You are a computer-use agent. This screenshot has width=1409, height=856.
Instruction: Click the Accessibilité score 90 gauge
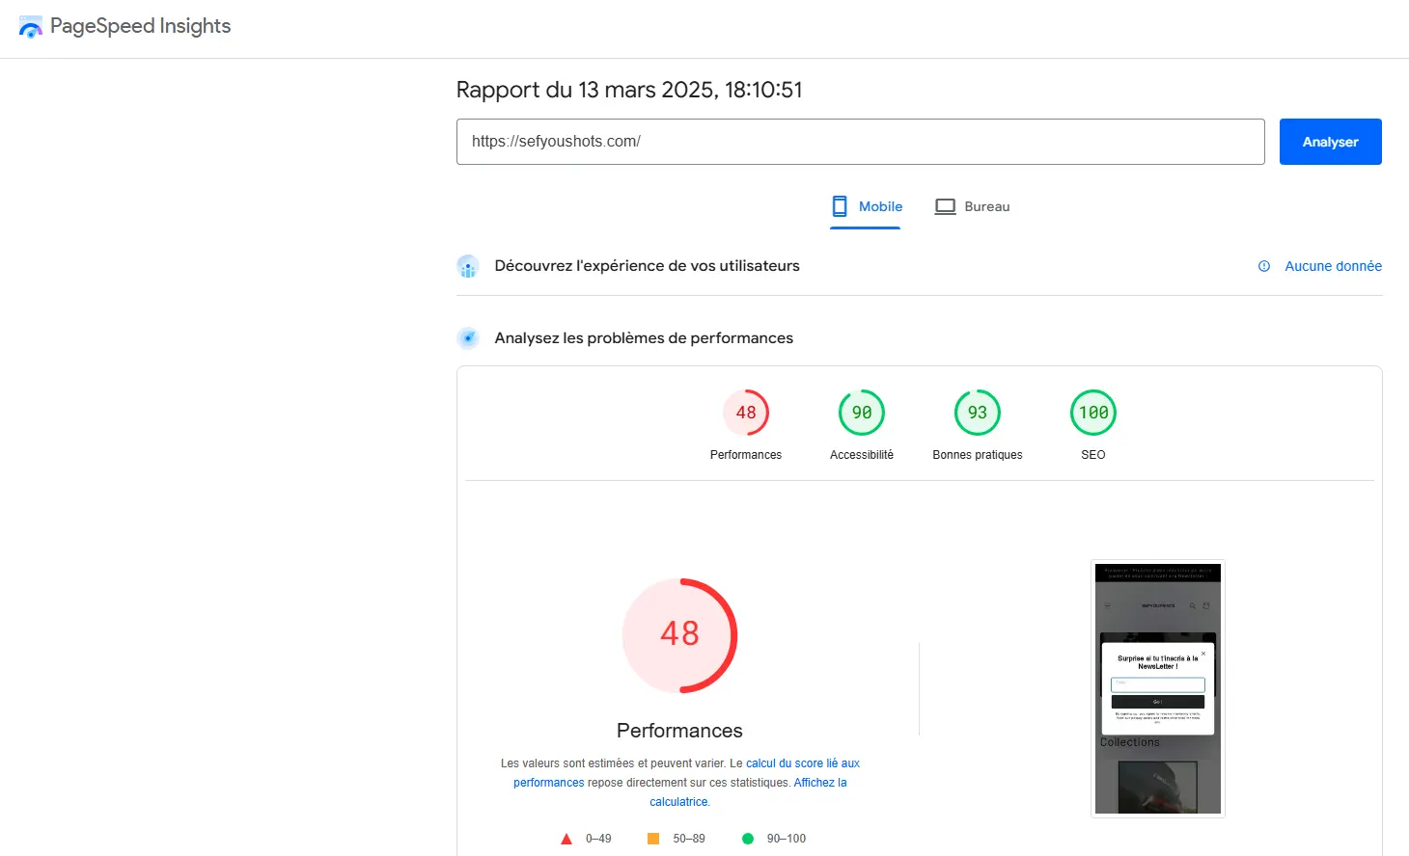point(862,413)
